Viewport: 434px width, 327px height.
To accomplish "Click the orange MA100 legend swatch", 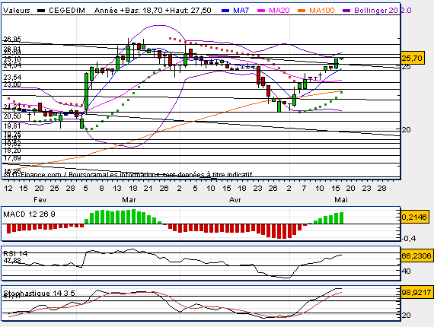I will (302, 11).
